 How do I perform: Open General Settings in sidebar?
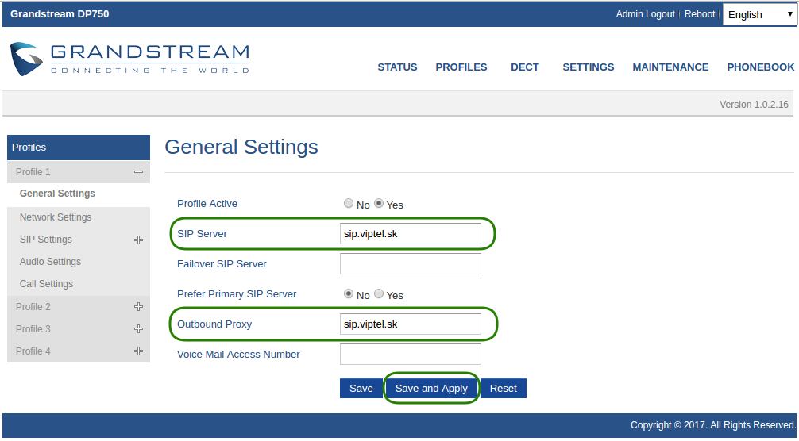pos(57,194)
